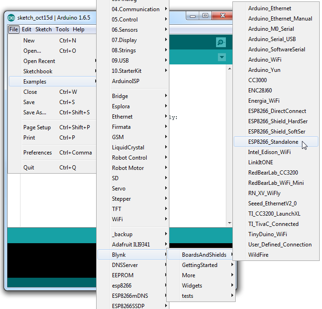Image resolution: width=322 pixels, height=309 pixels.
Task: Expand the Sketchbook submenu
Action: [x=52, y=71]
